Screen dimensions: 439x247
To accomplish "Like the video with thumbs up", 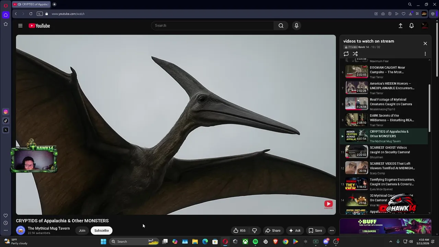I will (240, 231).
